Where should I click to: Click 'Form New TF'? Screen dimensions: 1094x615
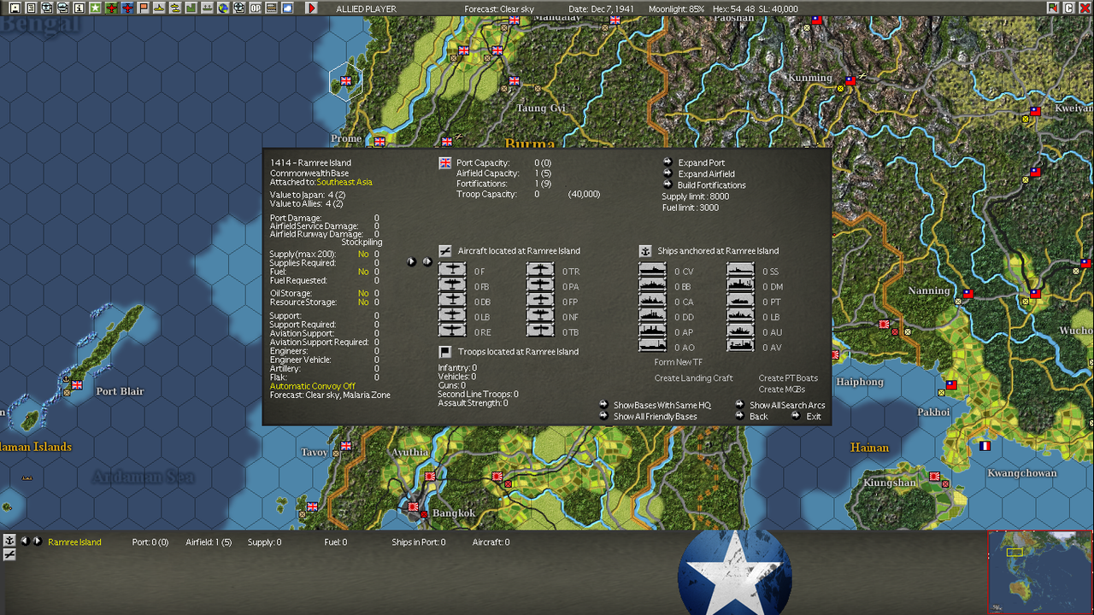coord(679,363)
